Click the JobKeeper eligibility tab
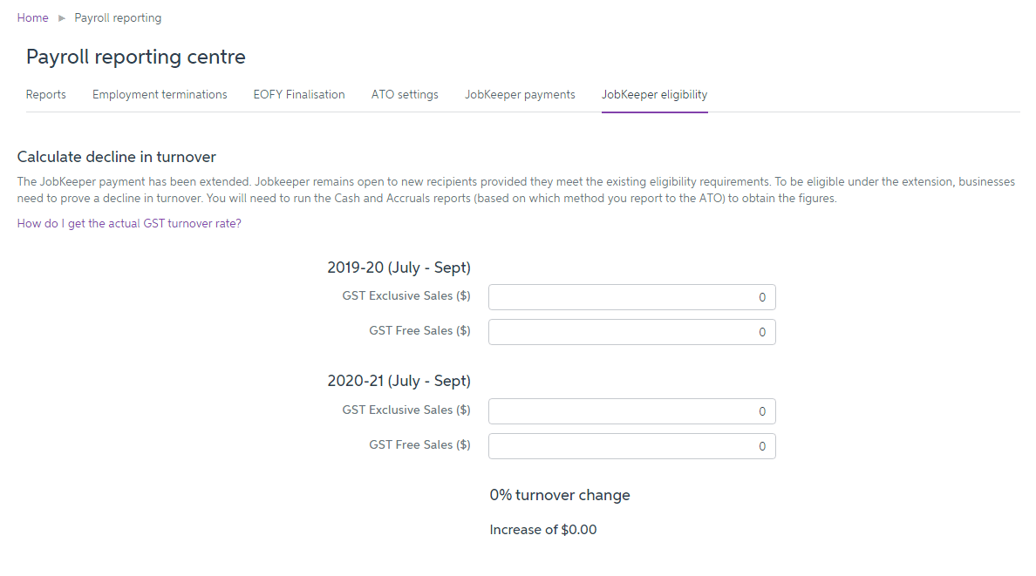 pos(654,94)
